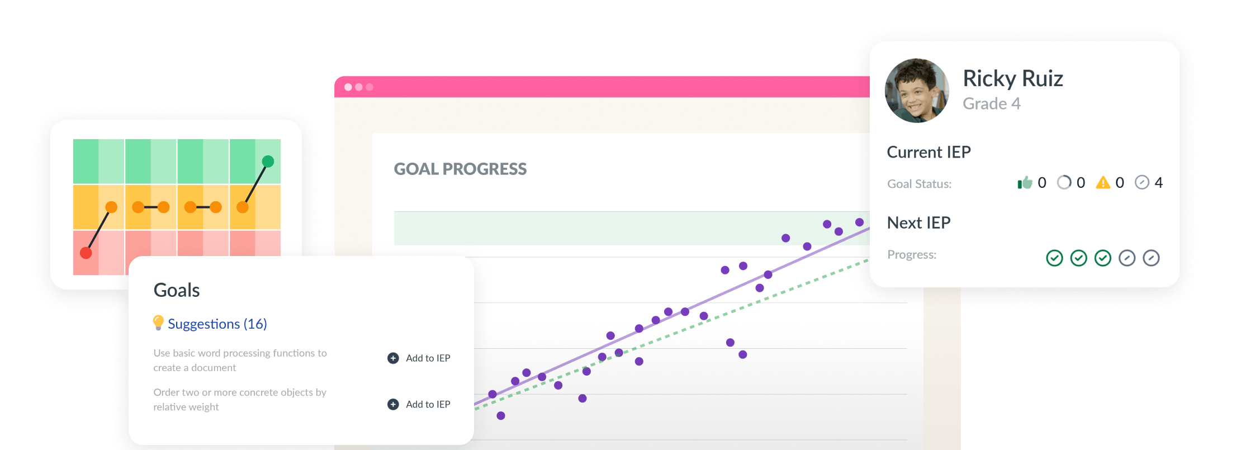The width and height of the screenshot is (1260, 450).
Task: Select the GOAL PROGRESS heading
Action: pyautogui.click(x=460, y=169)
